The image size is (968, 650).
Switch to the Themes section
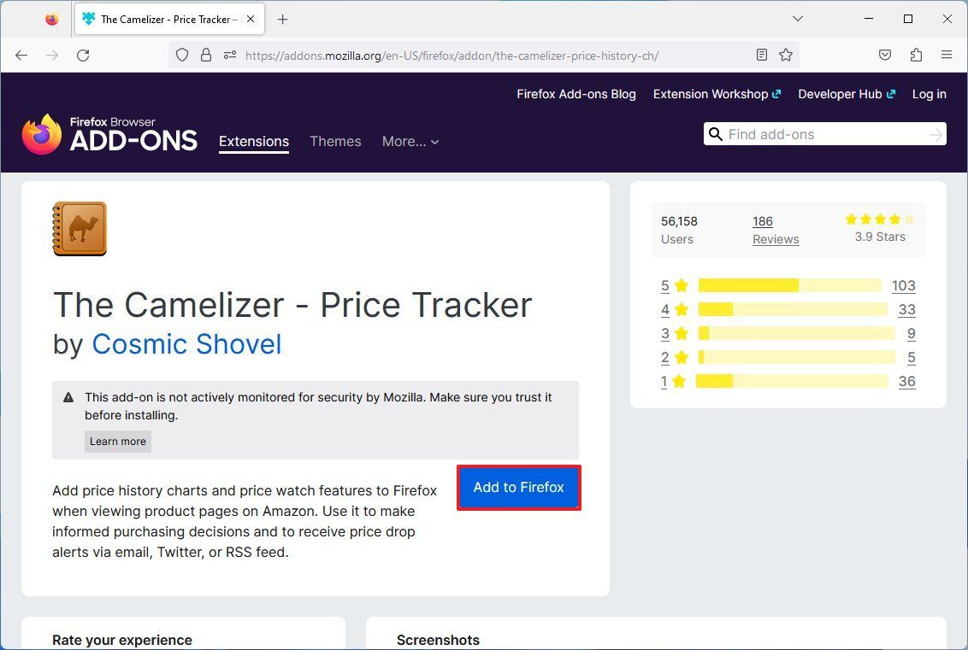click(335, 142)
